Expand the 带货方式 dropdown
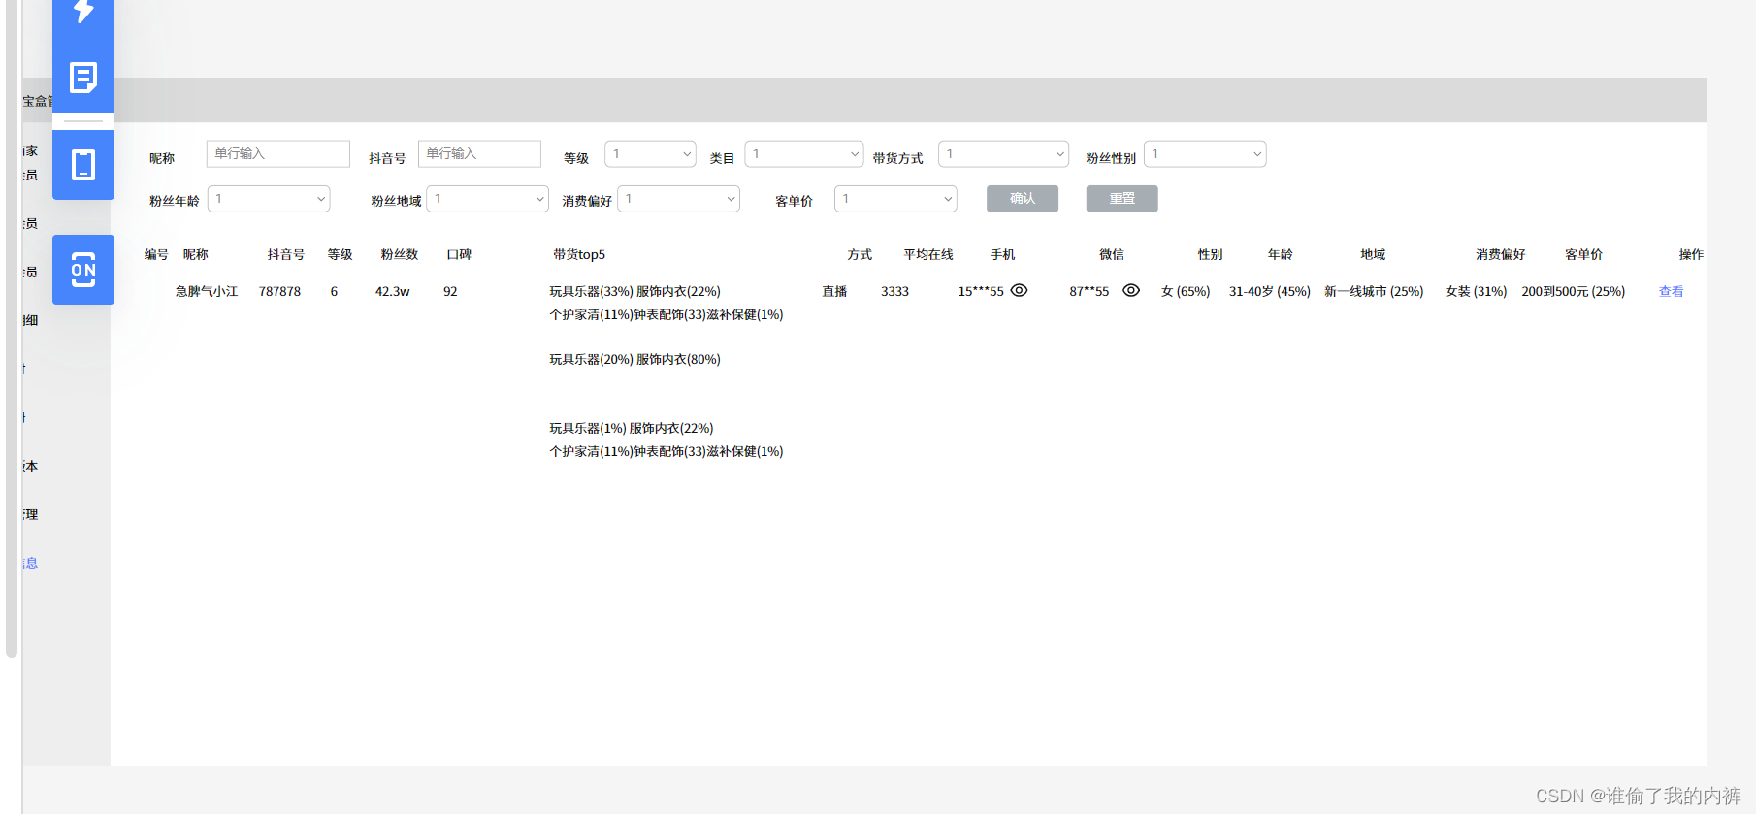 [x=1003, y=154]
